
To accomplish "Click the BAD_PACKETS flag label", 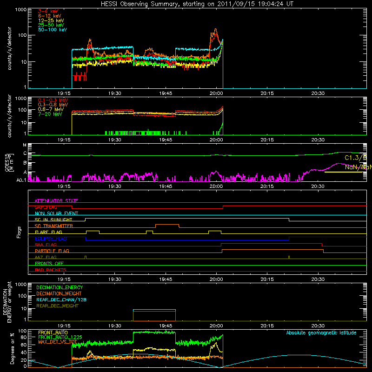I will click(x=51, y=270).
